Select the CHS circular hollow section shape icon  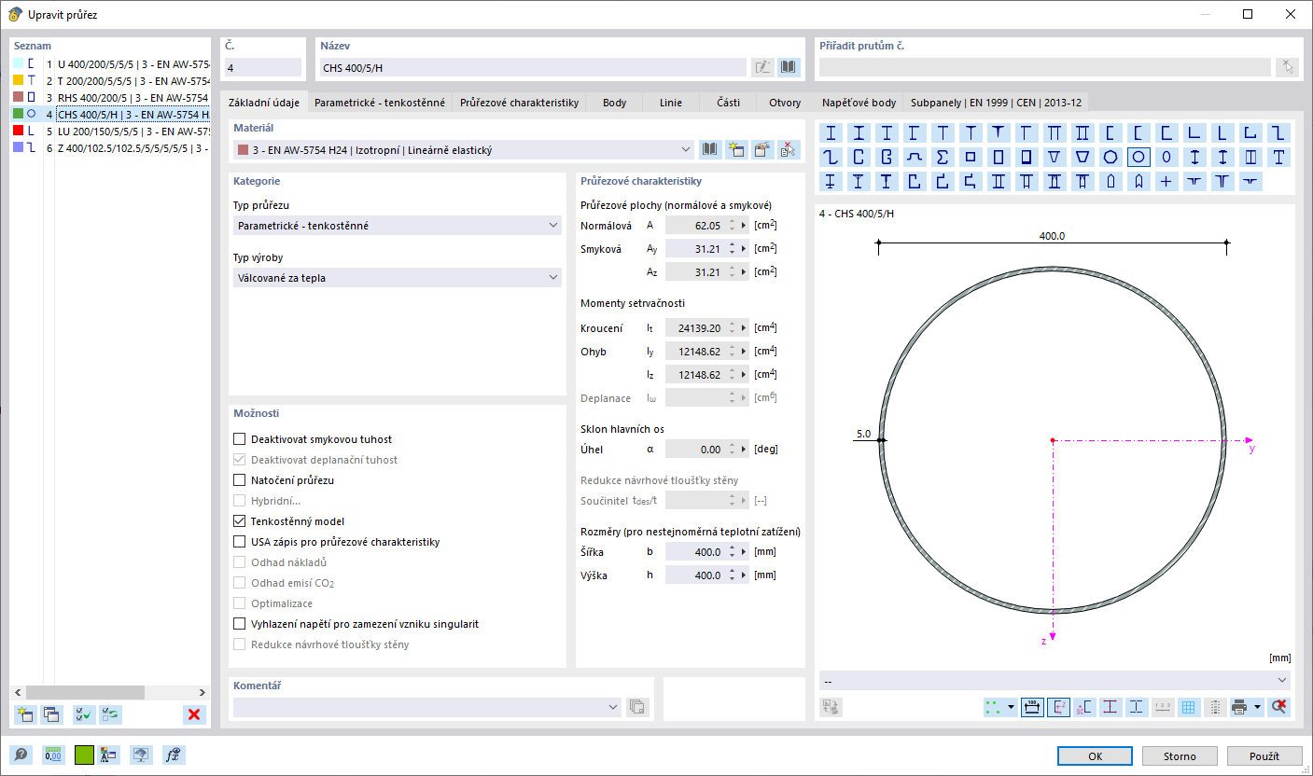coord(1138,157)
